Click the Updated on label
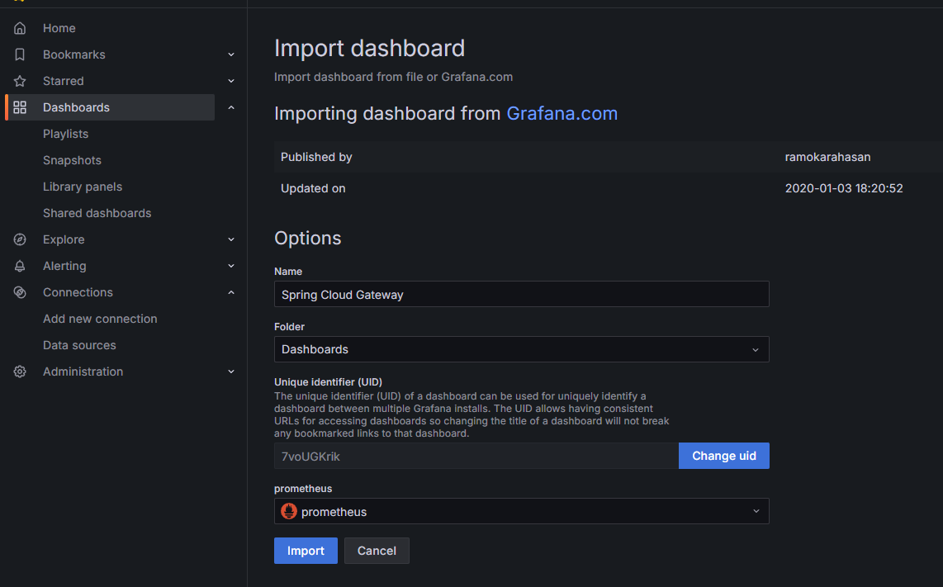The image size is (943, 587). point(313,188)
